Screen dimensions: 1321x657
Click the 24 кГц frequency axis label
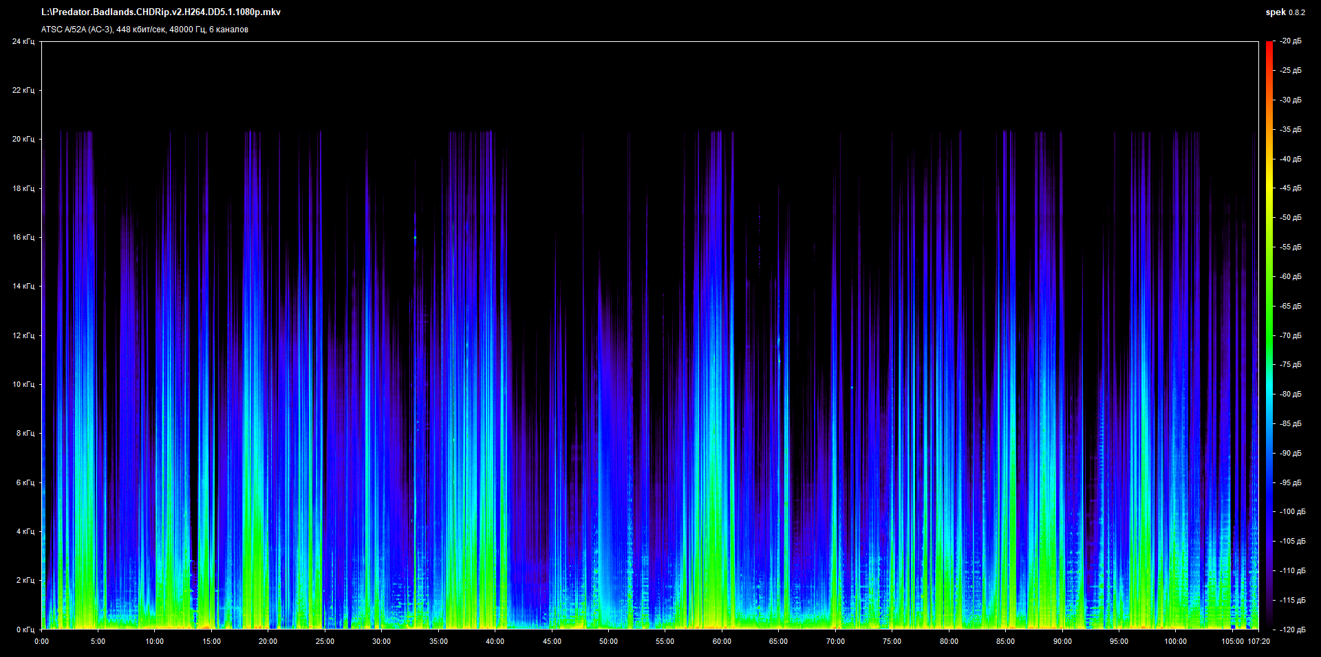[x=23, y=41]
